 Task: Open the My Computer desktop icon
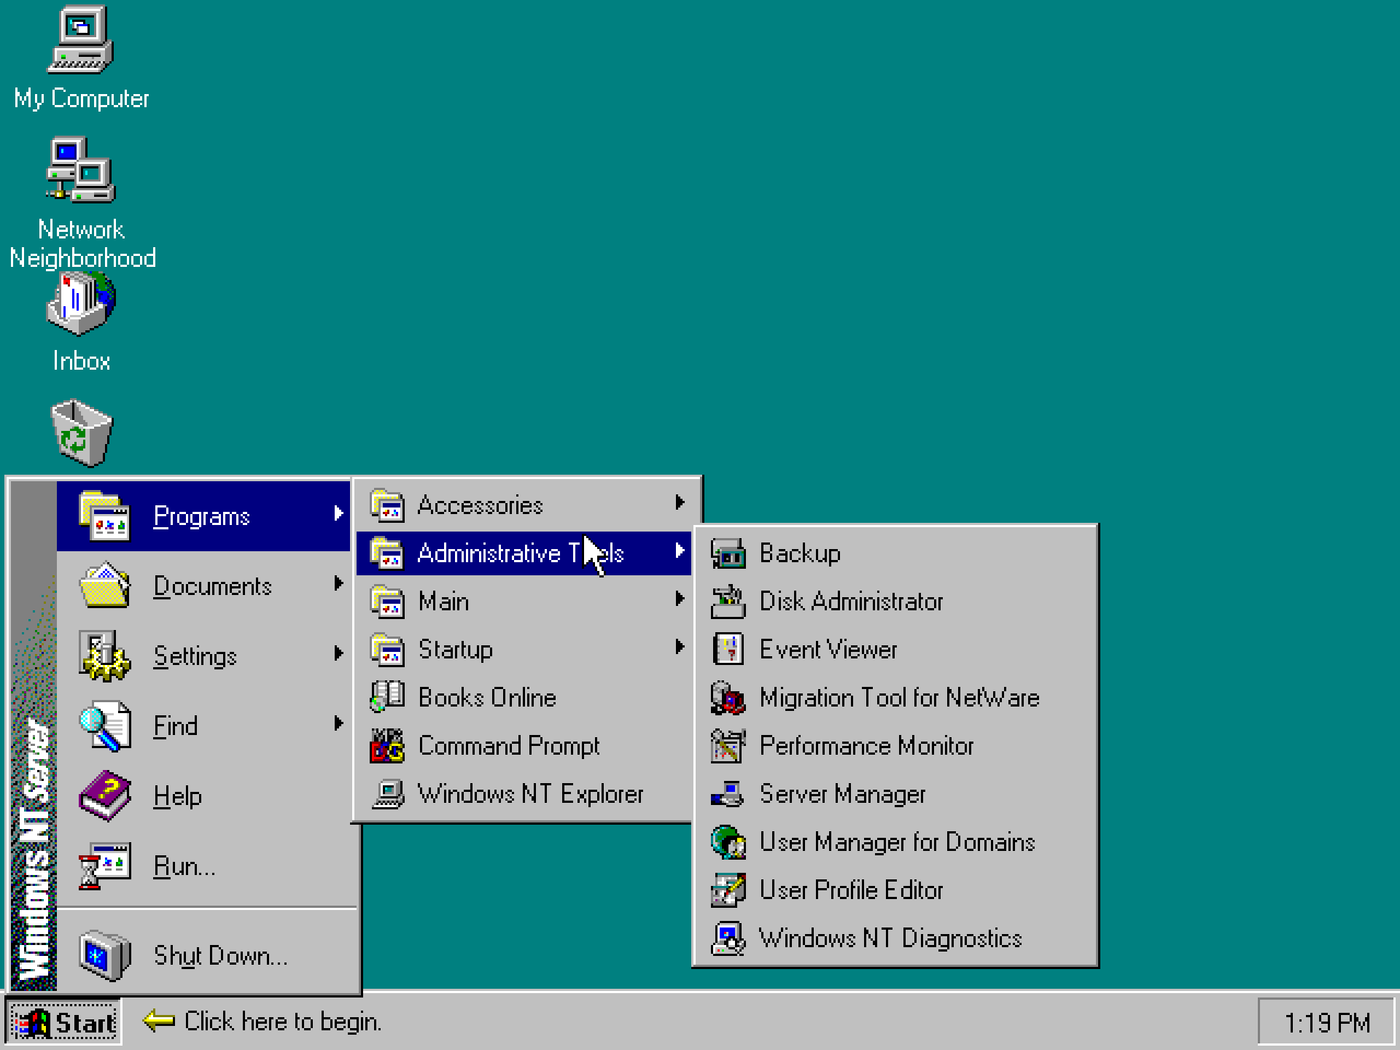tap(80, 41)
